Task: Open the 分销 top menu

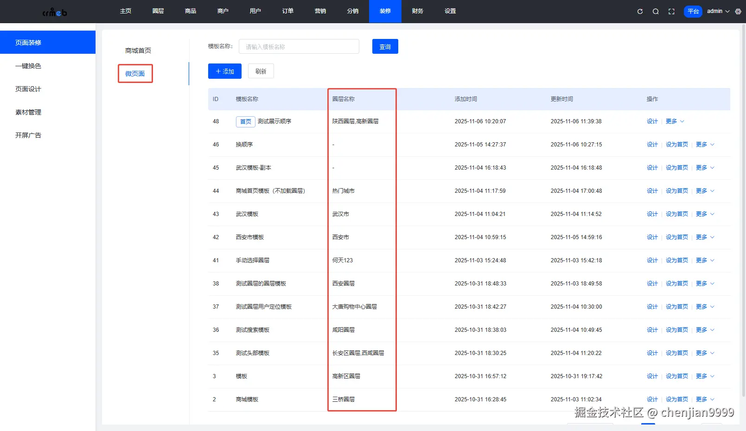Action: tap(353, 11)
